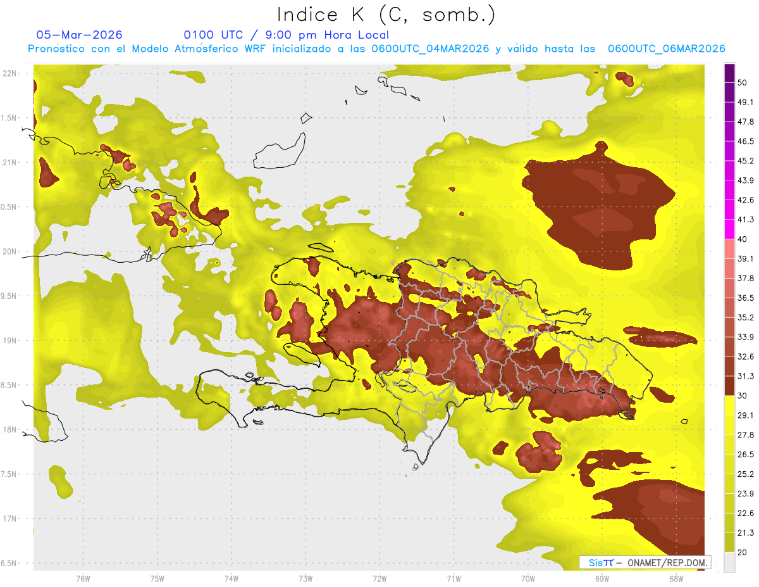Click the colorbar value '32.6'
Image resolution: width=759 pixels, height=587 pixels.
tap(746, 357)
